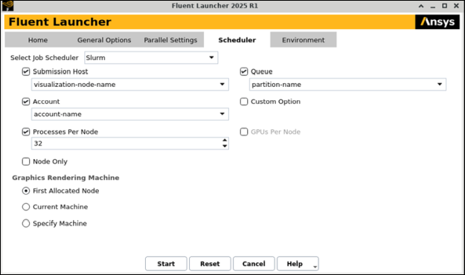Tick the GPUs Per Node checkbox
This screenshot has width=465, height=275.
tap(244, 132)
